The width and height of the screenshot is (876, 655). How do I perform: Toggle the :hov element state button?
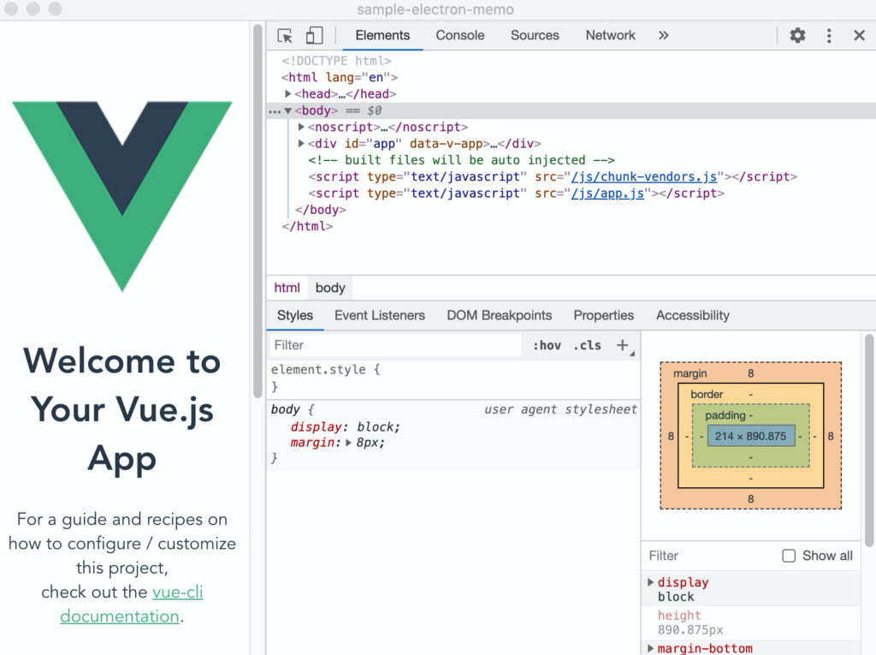click(547, 345)
